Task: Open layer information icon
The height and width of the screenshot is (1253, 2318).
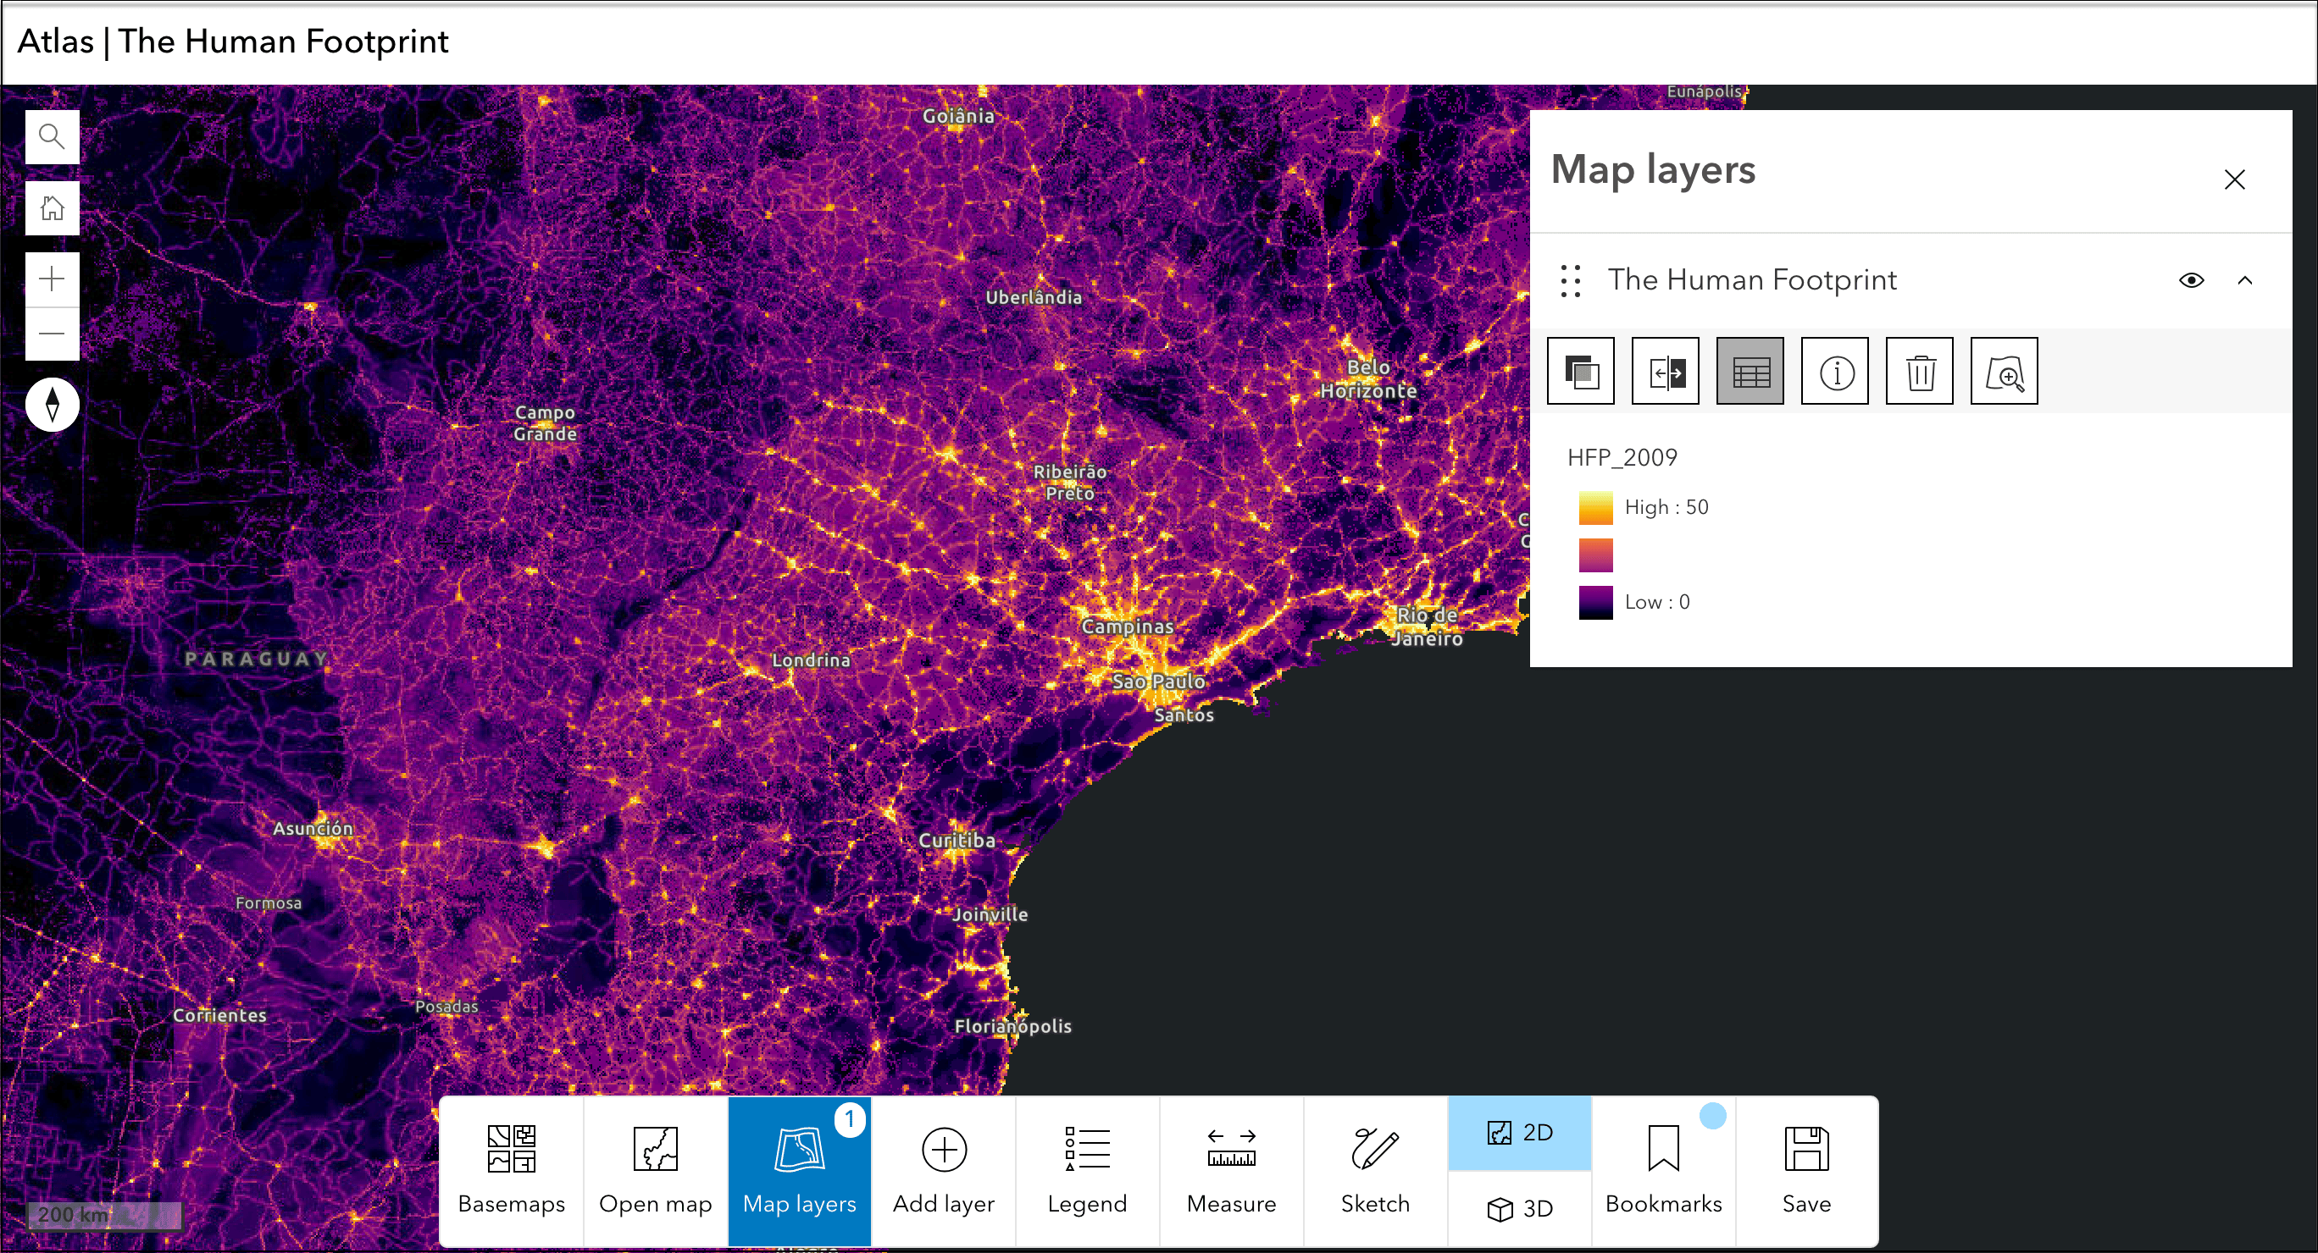Action: tap(1835, 371)
